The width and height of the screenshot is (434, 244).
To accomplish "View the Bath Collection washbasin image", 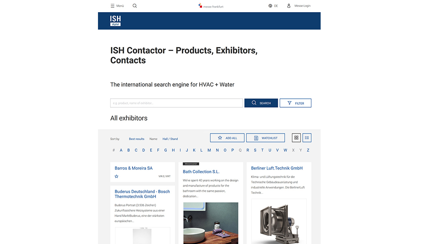I will point(211,223).
